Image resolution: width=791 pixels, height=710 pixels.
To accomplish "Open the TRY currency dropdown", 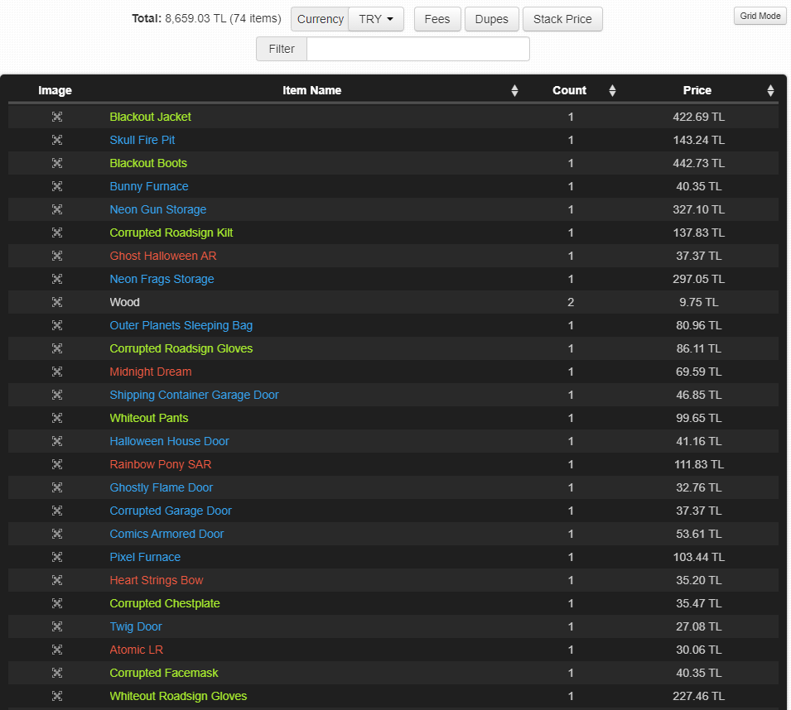I will coord(376,19).
